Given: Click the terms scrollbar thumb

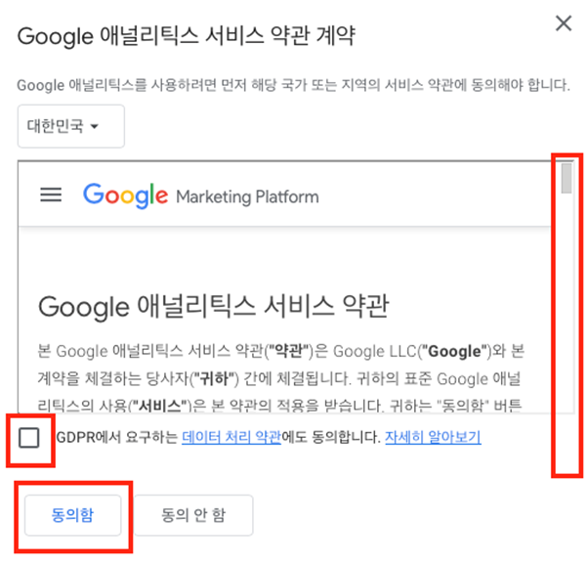Looking at the screenshot, I should (x=567, y=178).
